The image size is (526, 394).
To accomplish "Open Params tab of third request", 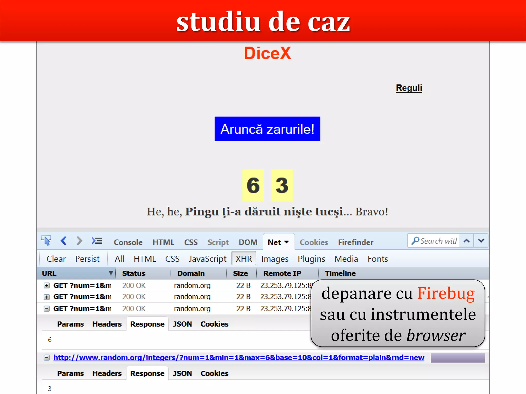I will (x=70, y=324).
